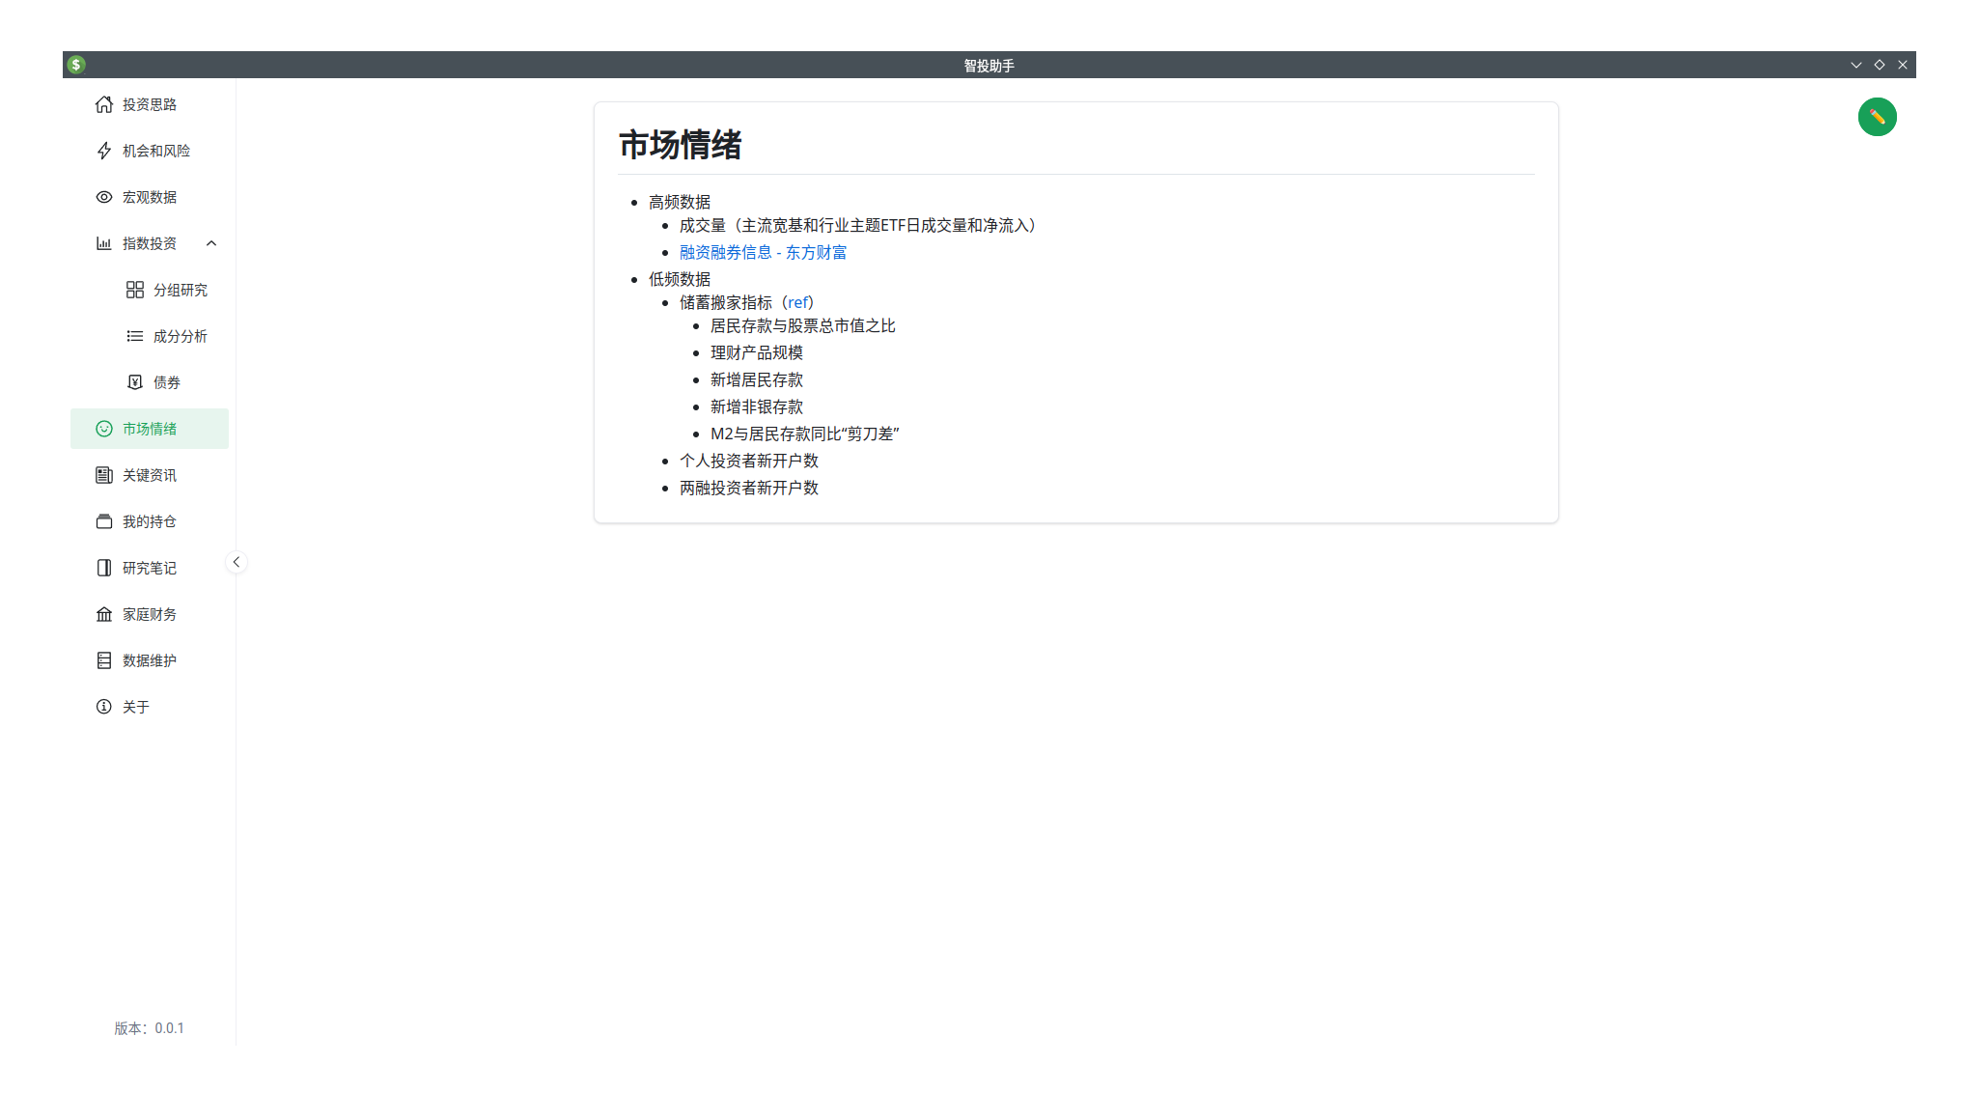This screenshot has width=1979, height=1120.
Task: Click the bank icon for 家庭财务
Action: [104, 614]
